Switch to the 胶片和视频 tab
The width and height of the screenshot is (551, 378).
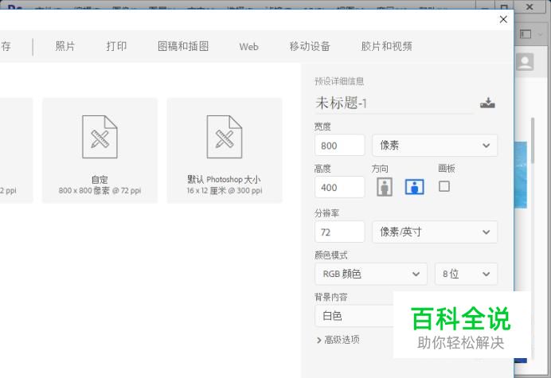point(386,46)
